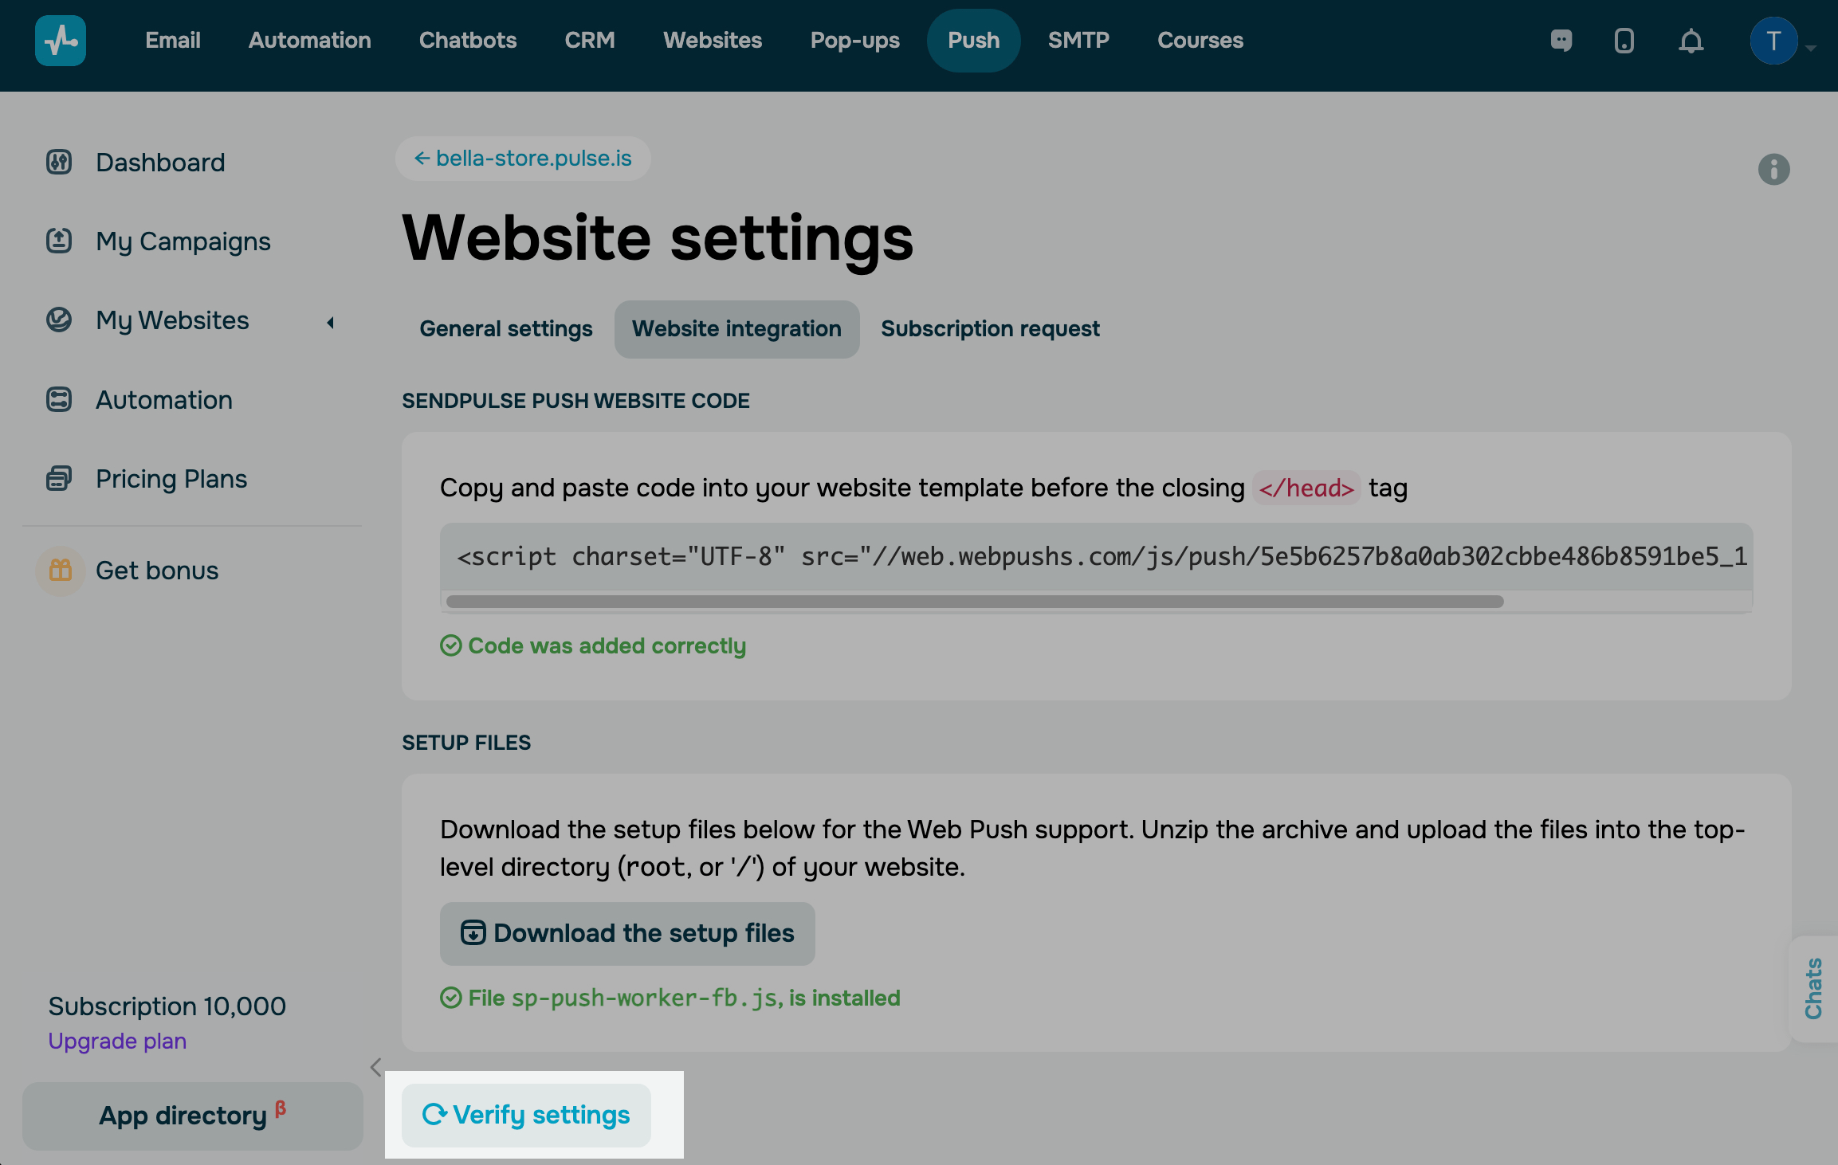
Task: Expand the My Websites submenu arrow
Action: (x=330, y=322)
